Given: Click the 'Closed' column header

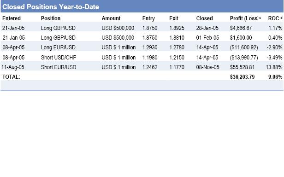Looking at the screenshot, I should click(x=205, y=18).
